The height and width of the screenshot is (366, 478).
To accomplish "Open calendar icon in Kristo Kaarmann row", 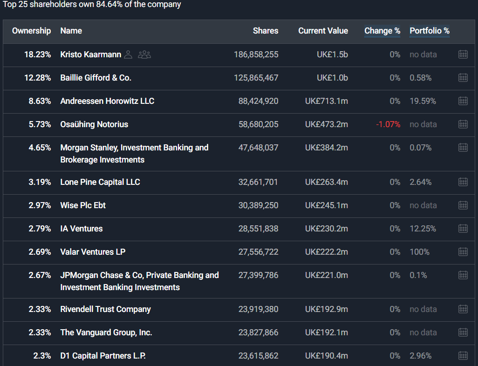I will point(463,54).
